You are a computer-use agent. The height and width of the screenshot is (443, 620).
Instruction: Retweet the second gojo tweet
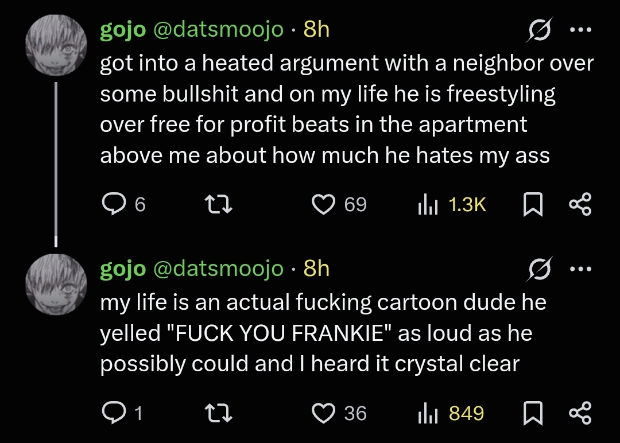(x=219, y=413)
